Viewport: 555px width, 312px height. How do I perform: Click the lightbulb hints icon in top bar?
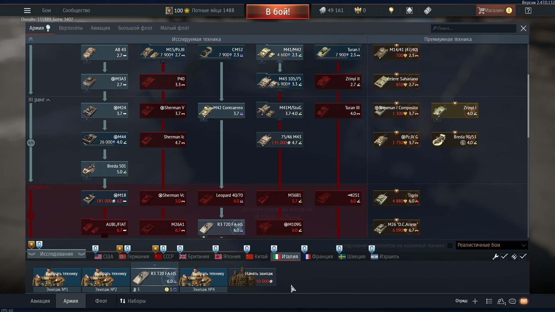tap(391, 11)
